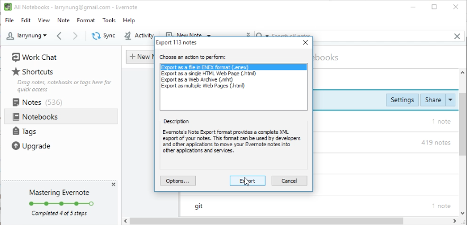The width and height of the screenshot is (467, 225).
Task: Select Shortcuts in the sidebar
Action: click(32, 71)
